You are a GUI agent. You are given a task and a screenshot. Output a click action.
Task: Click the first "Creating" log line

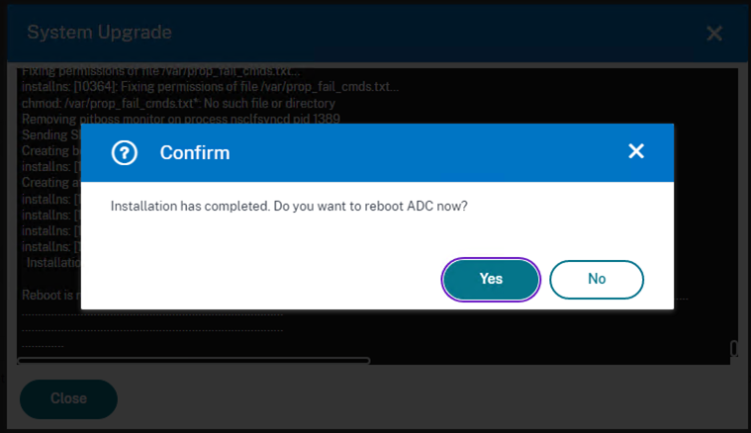click(x=50, y=150)
